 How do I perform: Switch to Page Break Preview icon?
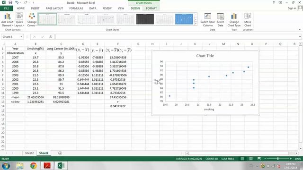click(x=259, y=159)
